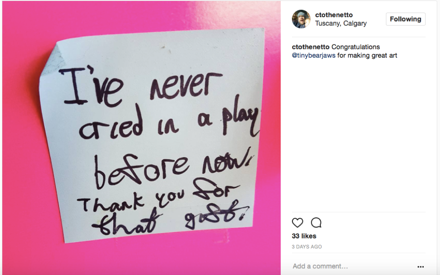Open the @tinybearjaws mention link
The width and height of the screenshot is (440, 275).
tap(314, 55)
